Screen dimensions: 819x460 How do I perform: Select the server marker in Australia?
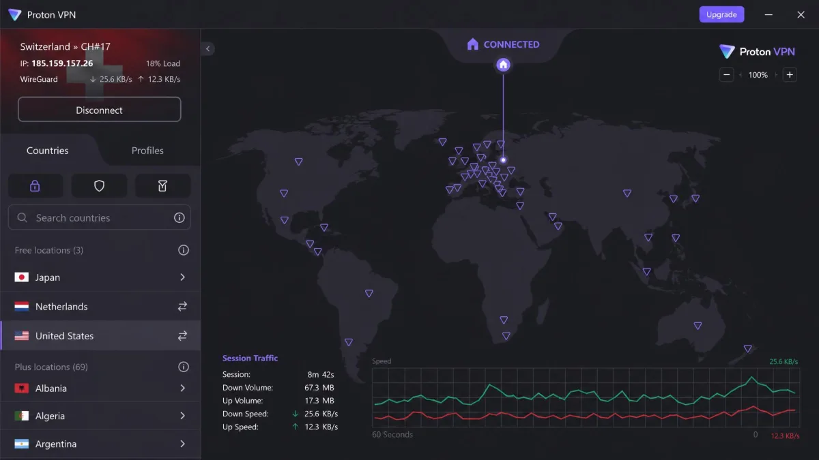coord(698,326)
